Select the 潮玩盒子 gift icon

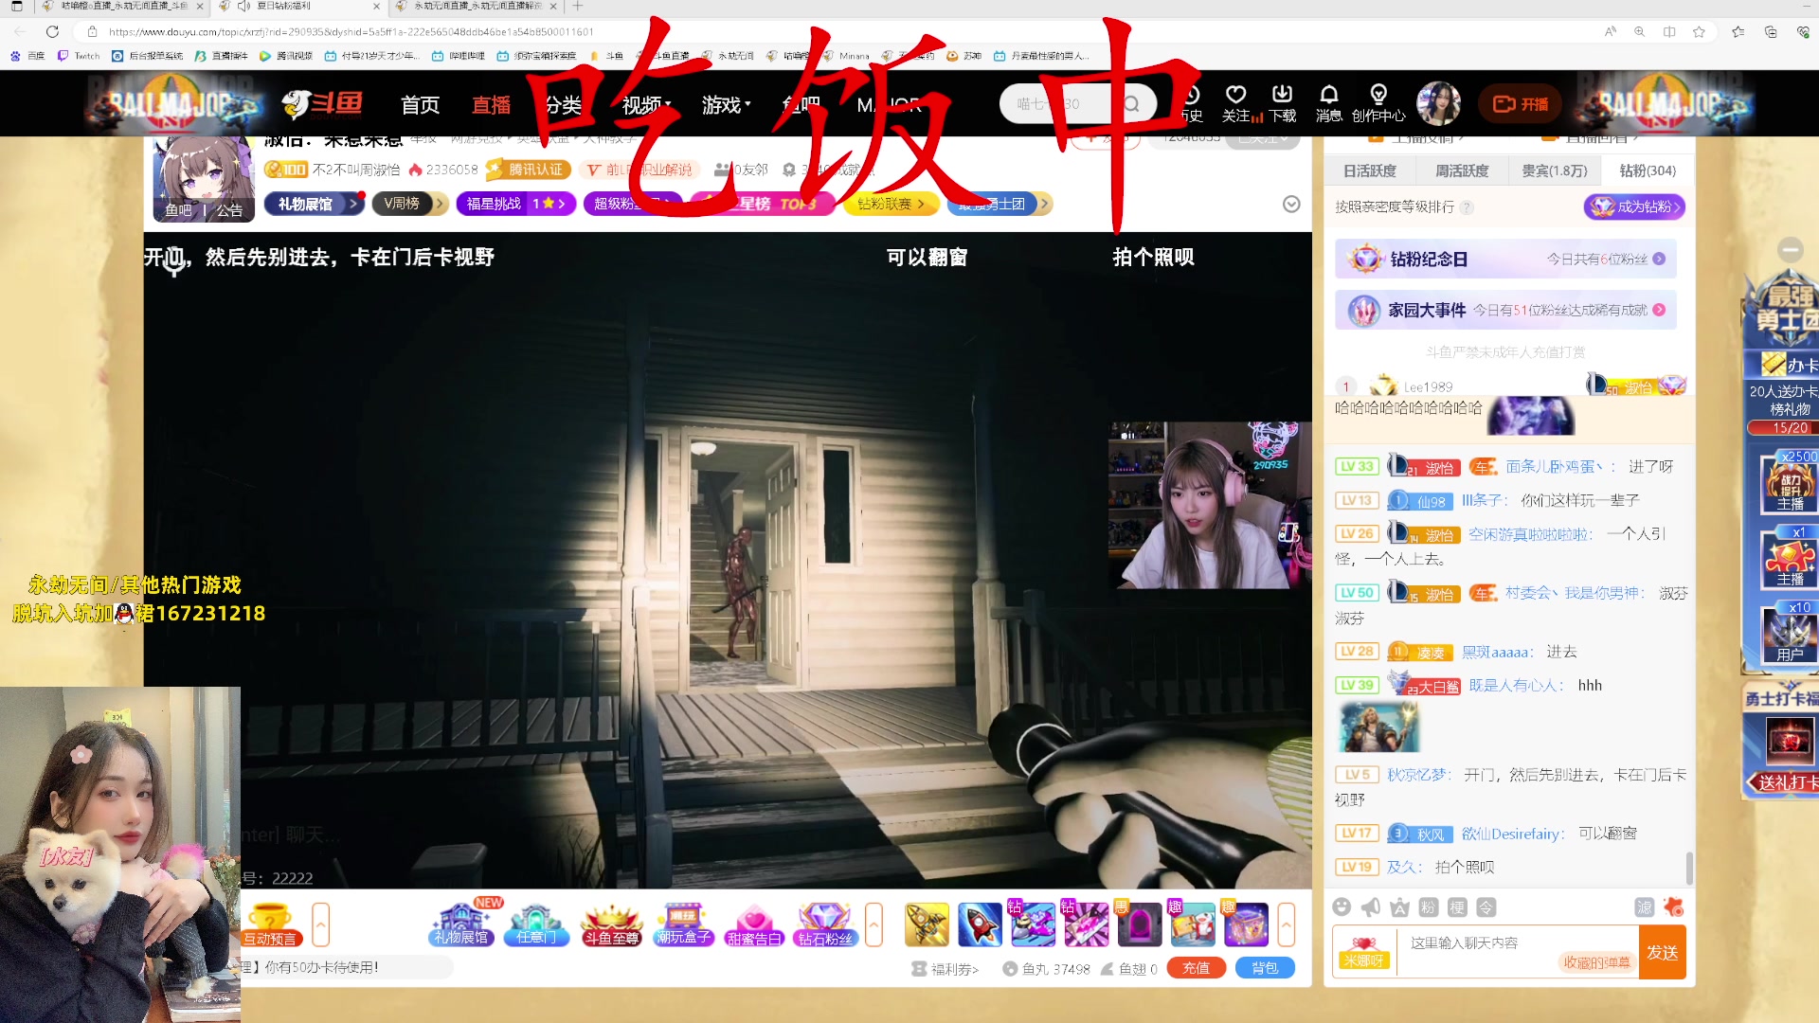(x=683, y=924)
